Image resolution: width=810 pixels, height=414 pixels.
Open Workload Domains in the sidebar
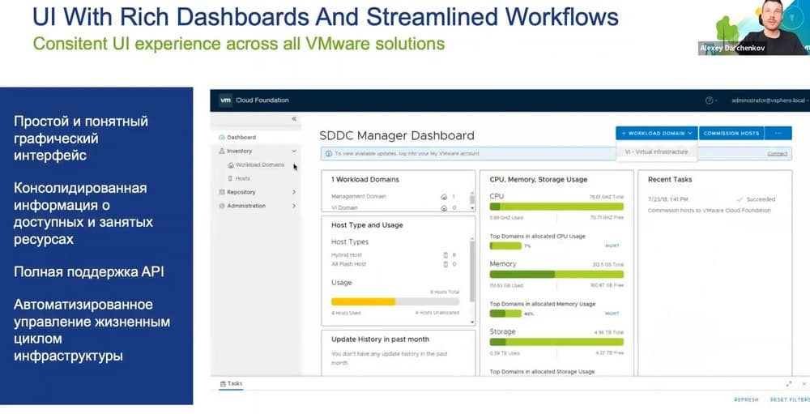[x=260, y=165]
